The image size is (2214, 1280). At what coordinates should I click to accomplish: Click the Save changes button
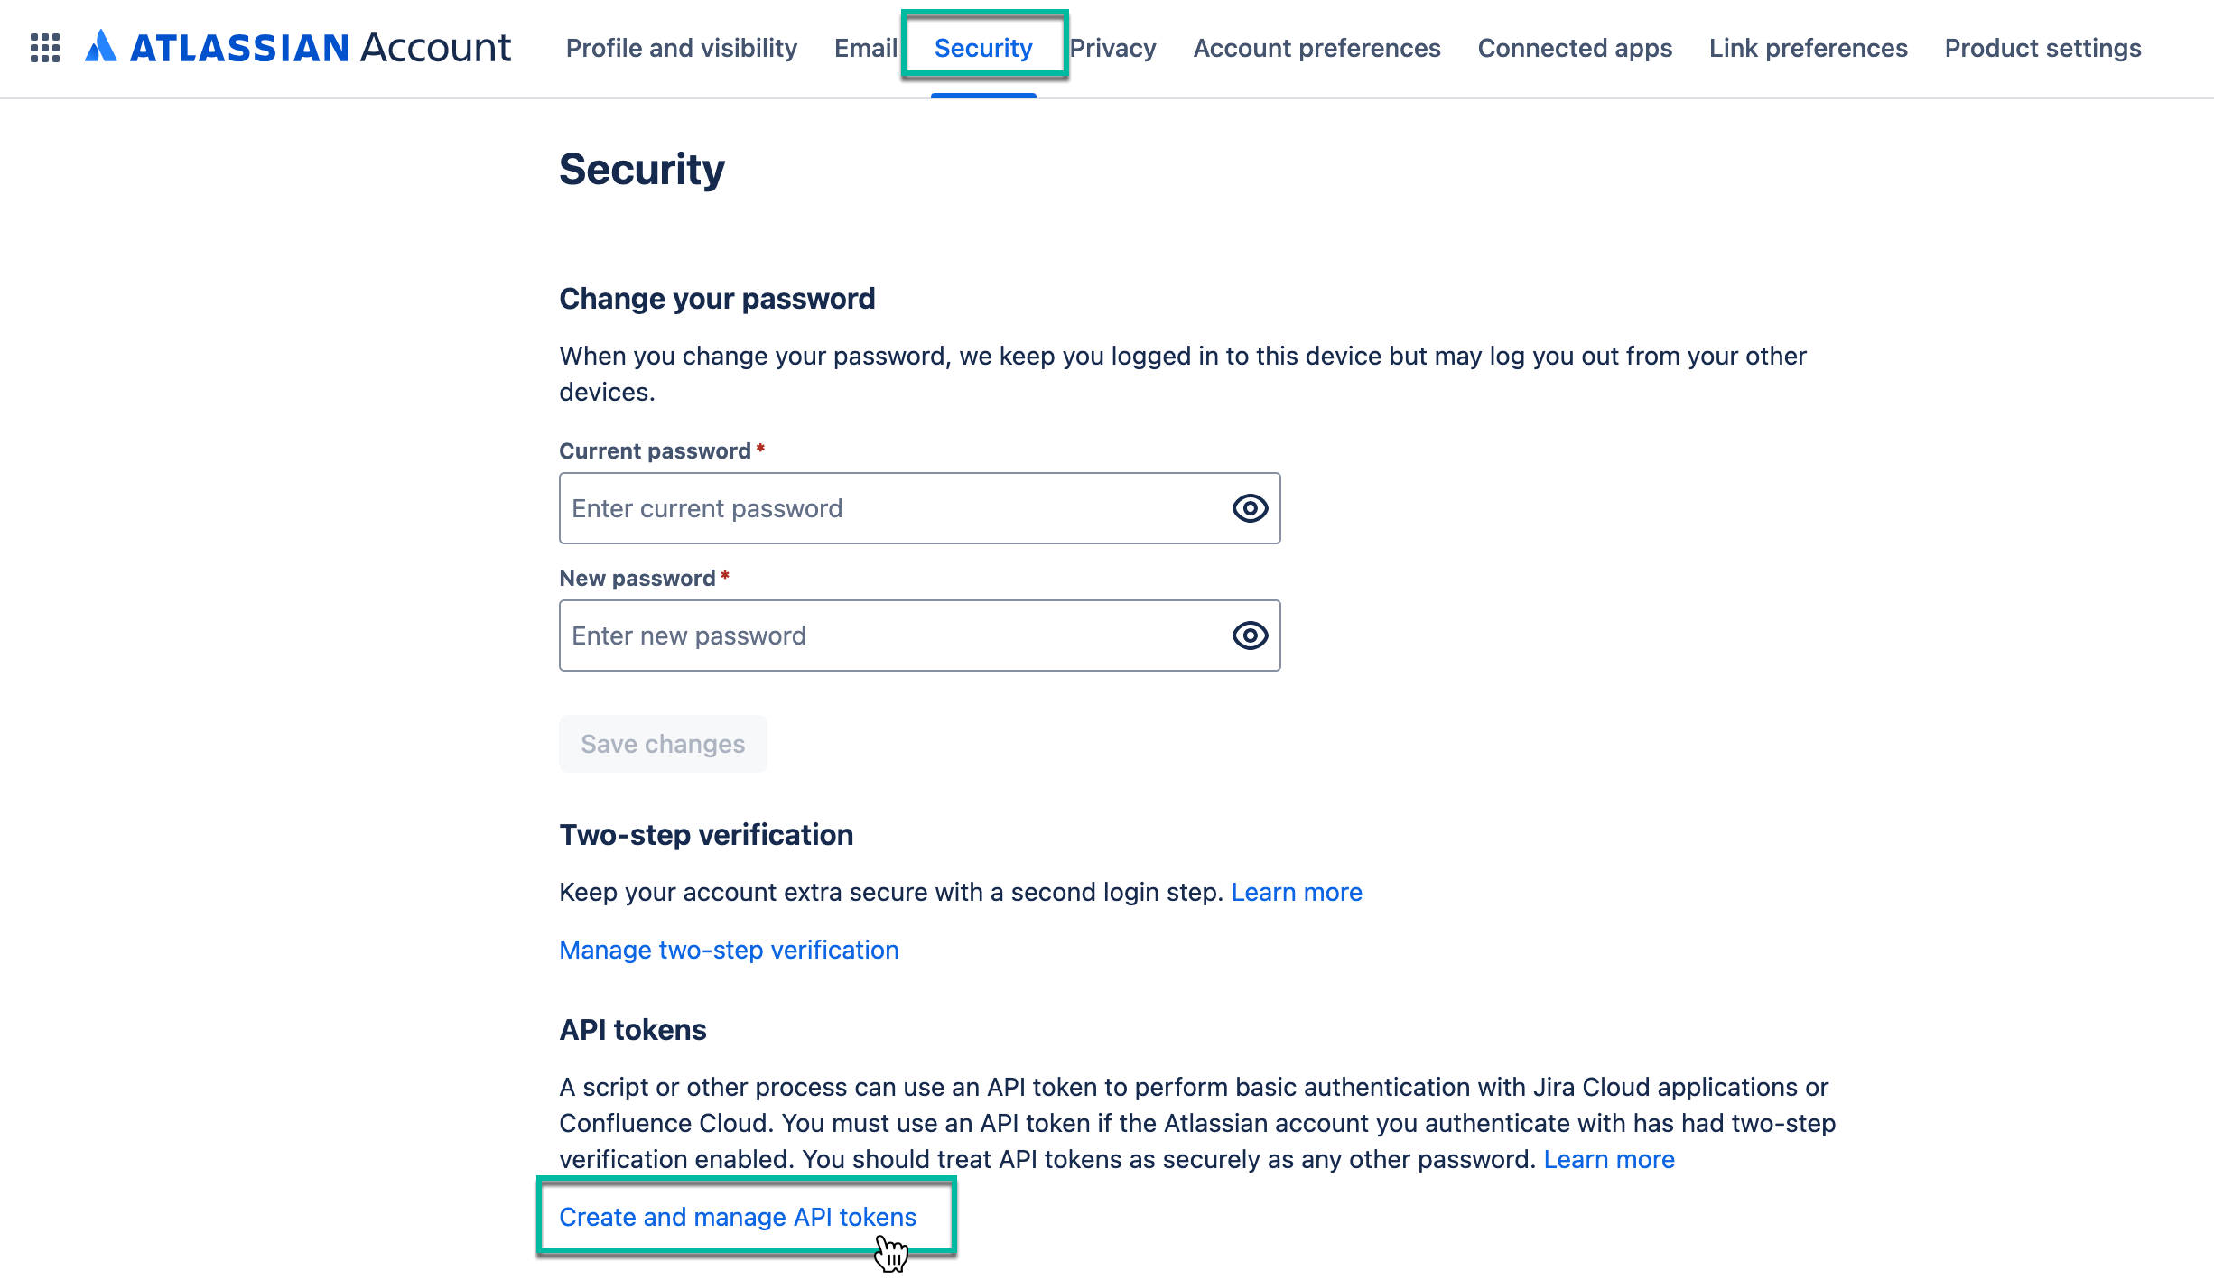pos(663,743)
